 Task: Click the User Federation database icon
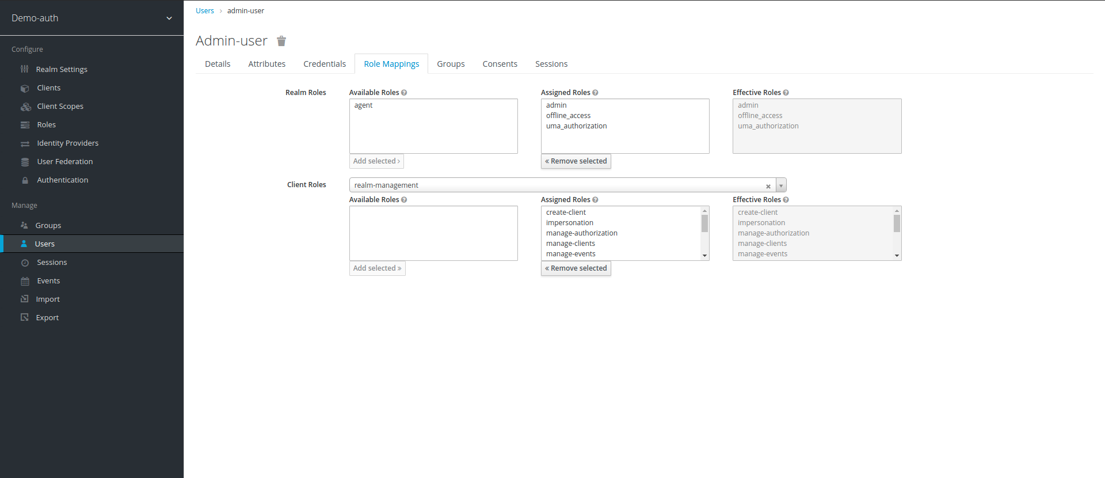25,162
